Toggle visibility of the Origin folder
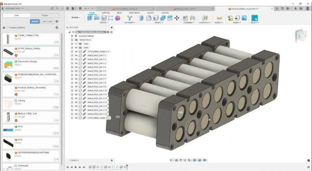312x171 pixels. 76,44
